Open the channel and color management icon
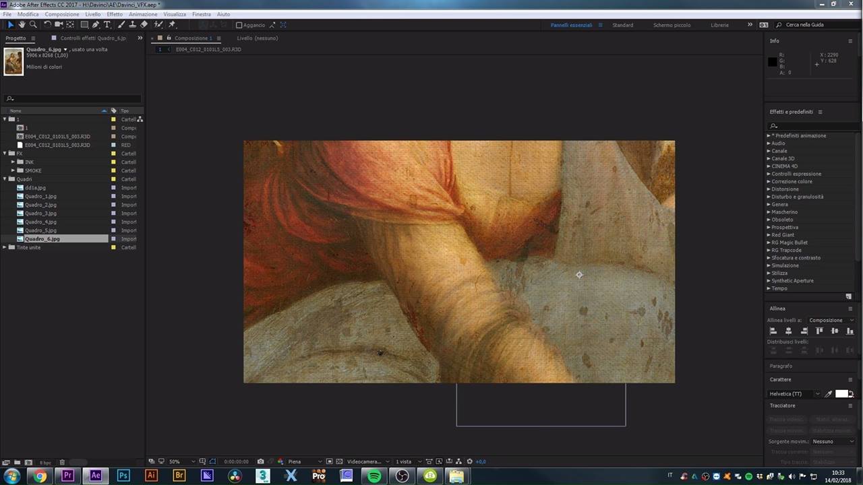This screenshot has width=863, height=485. tap(280, 461)
